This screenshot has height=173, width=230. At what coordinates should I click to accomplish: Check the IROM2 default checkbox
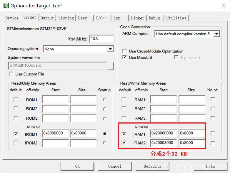coord(16,143)
